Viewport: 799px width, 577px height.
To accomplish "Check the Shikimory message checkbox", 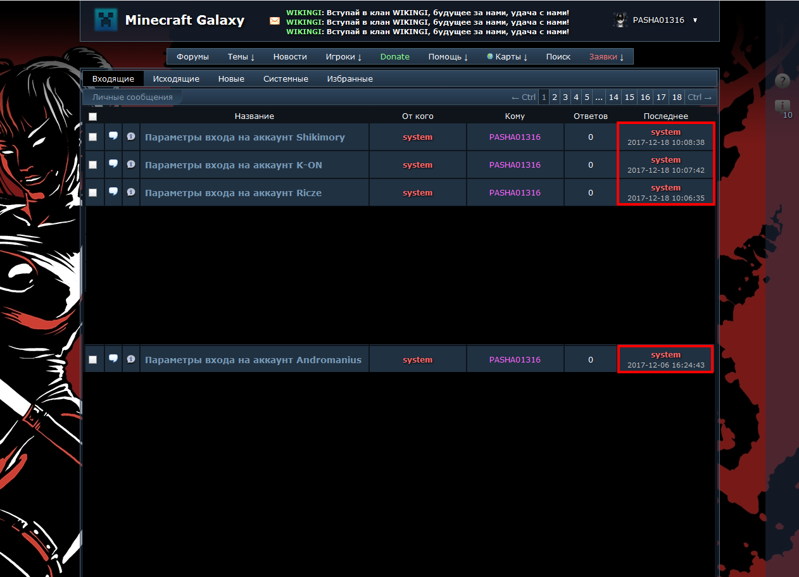I will pos(93,137).
